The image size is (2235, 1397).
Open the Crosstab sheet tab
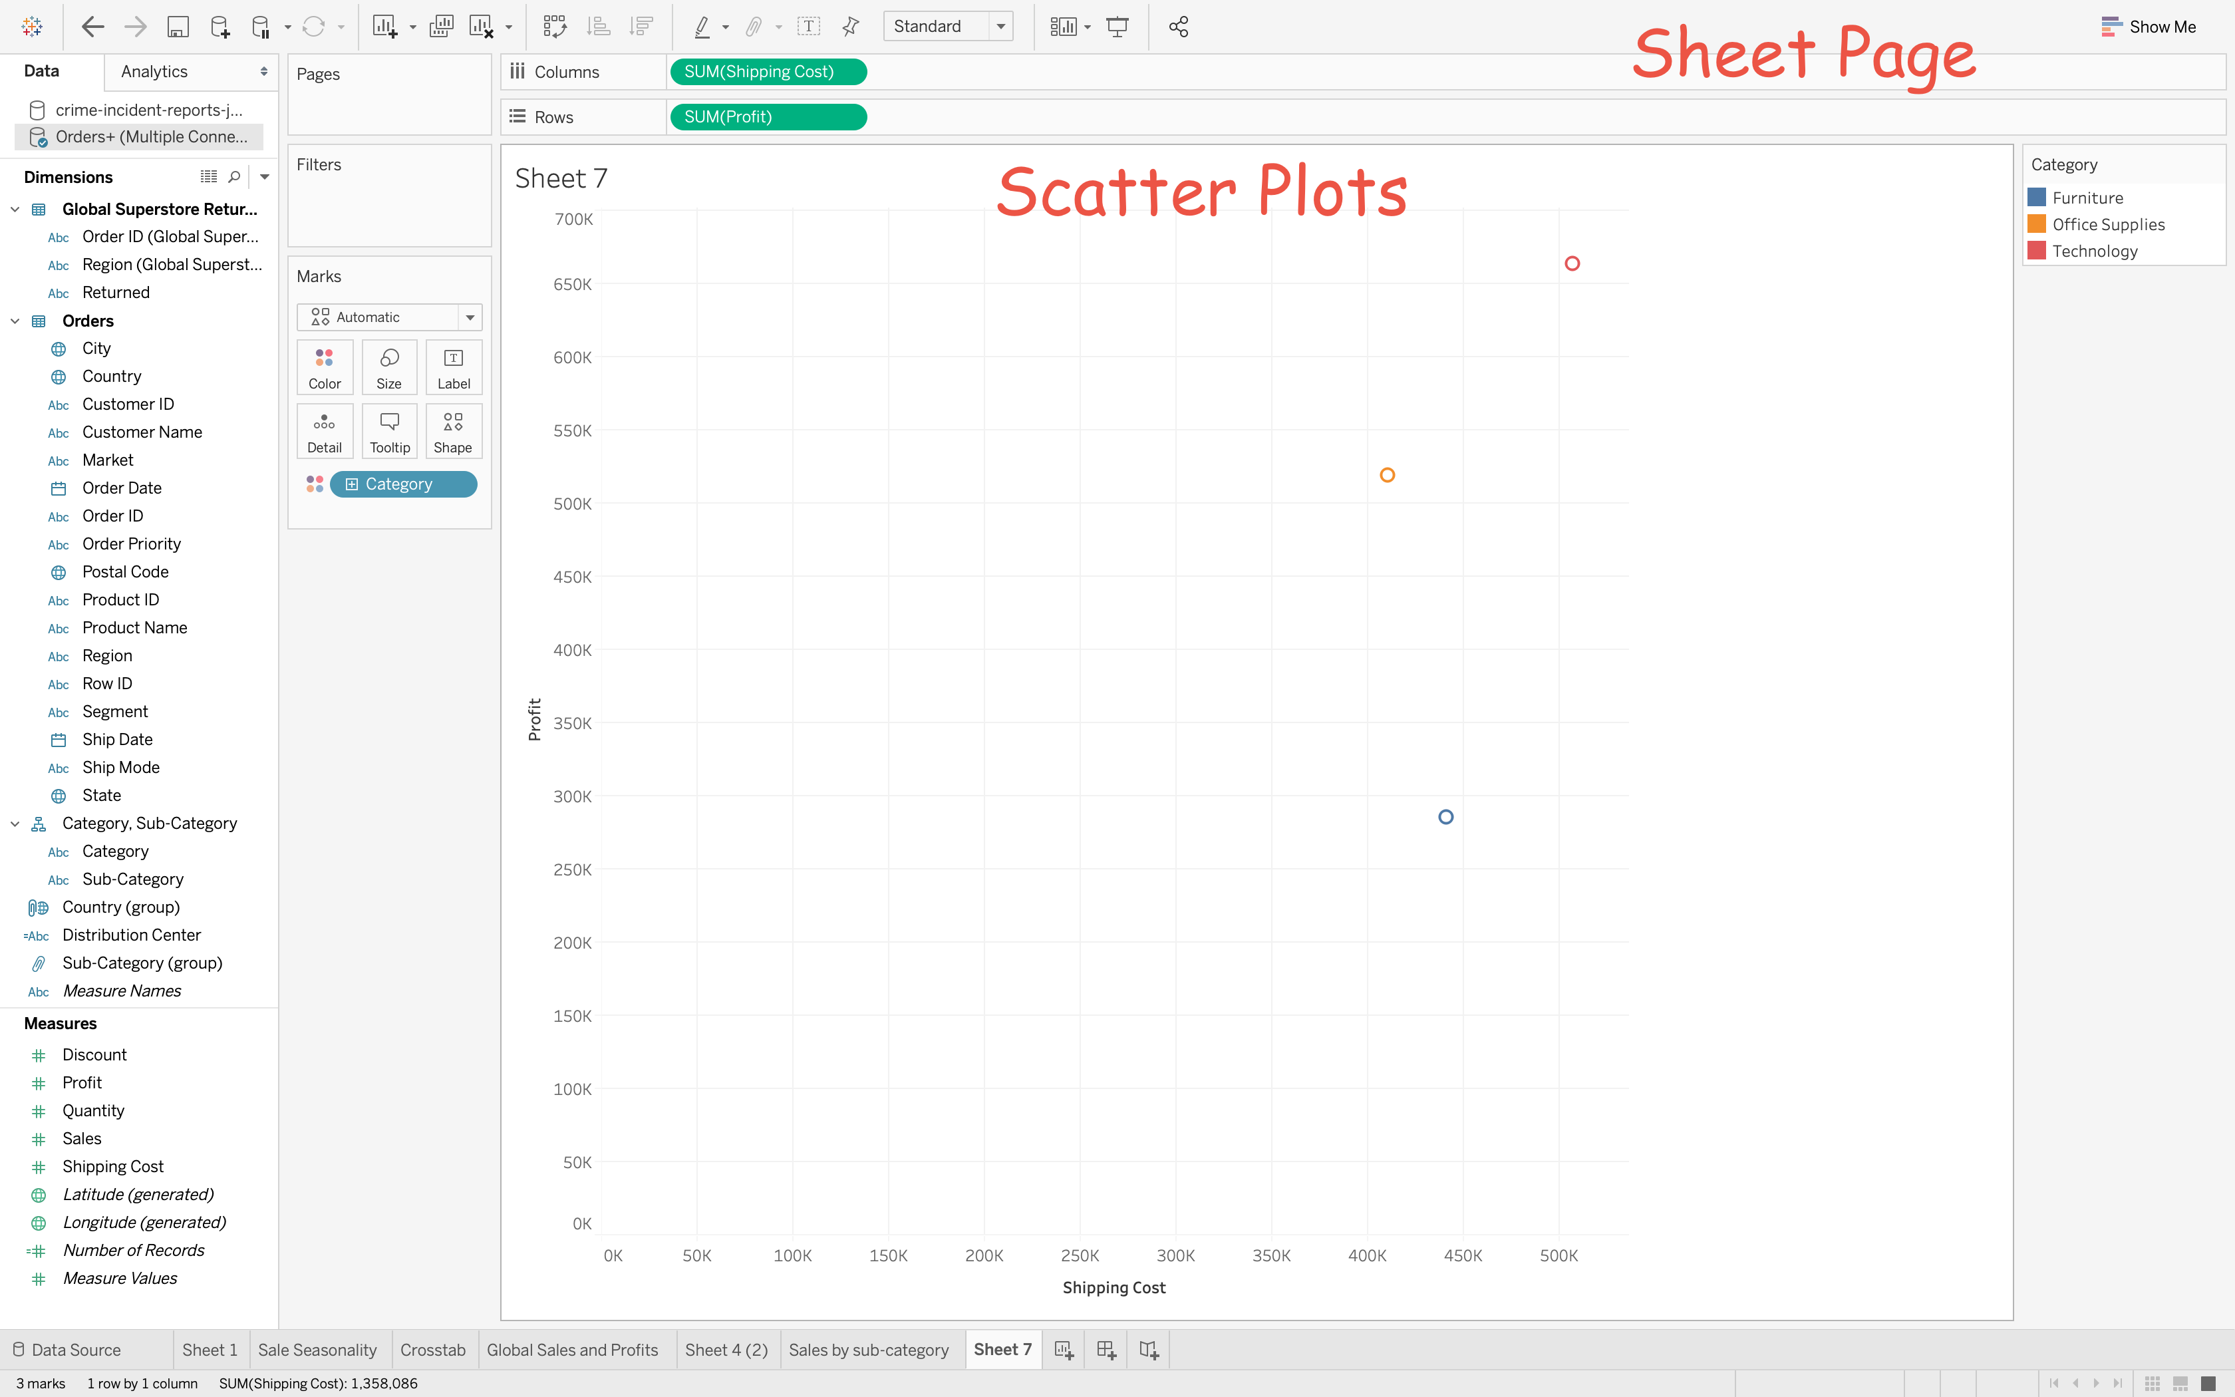click(432, 1350)
